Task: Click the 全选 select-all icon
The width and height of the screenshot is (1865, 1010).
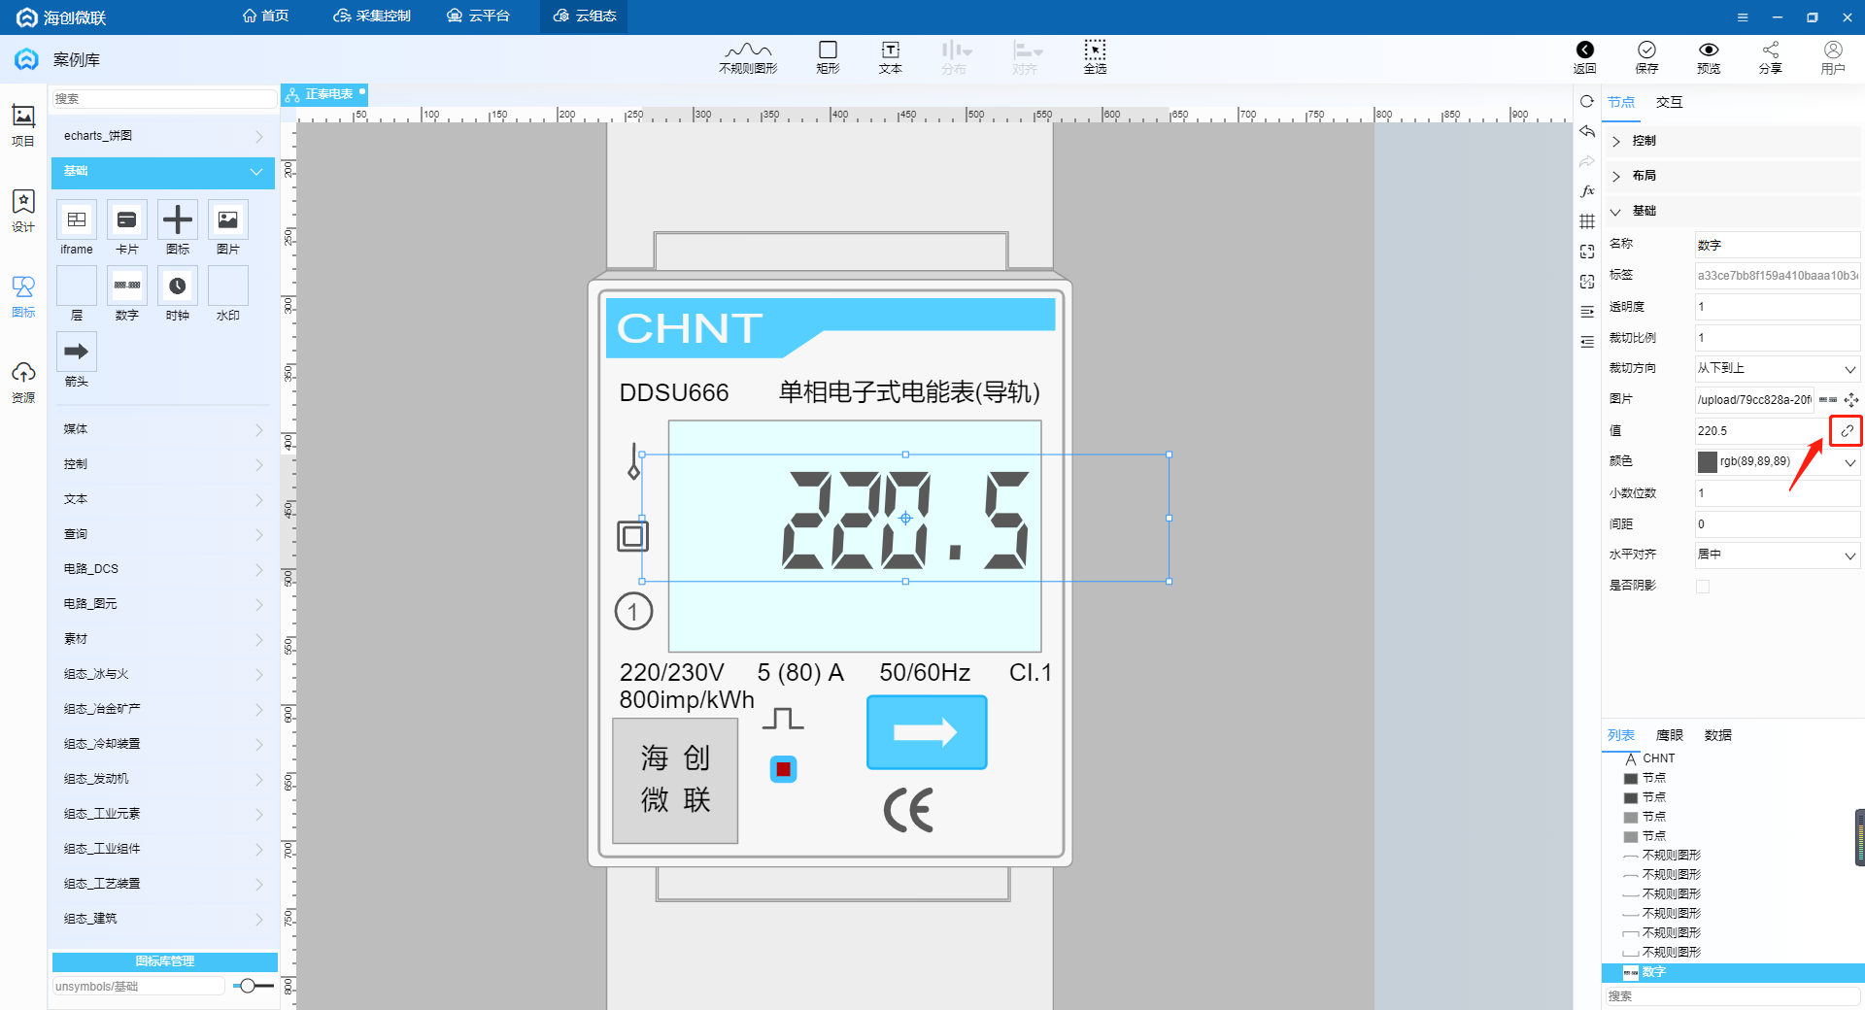Action: coord(1095,57)
